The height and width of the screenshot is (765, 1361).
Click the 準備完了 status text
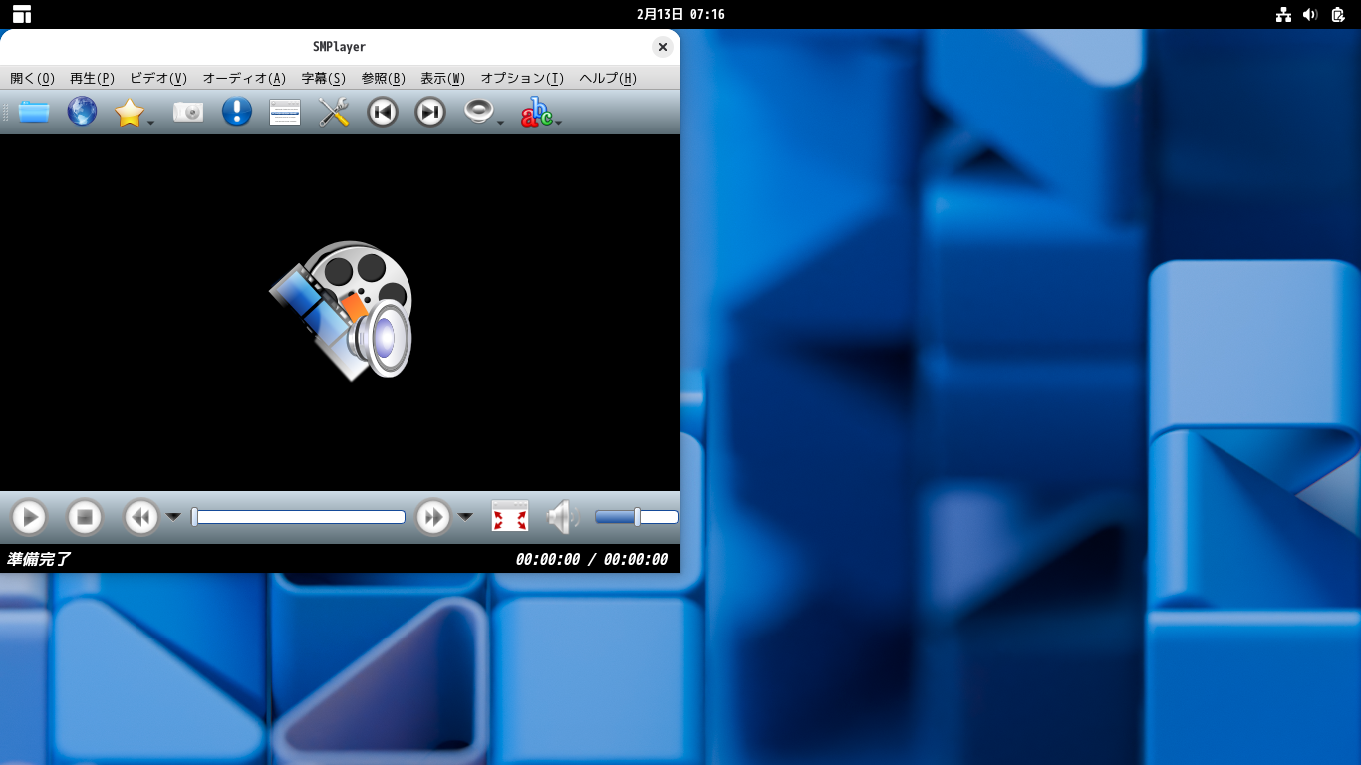39,559
